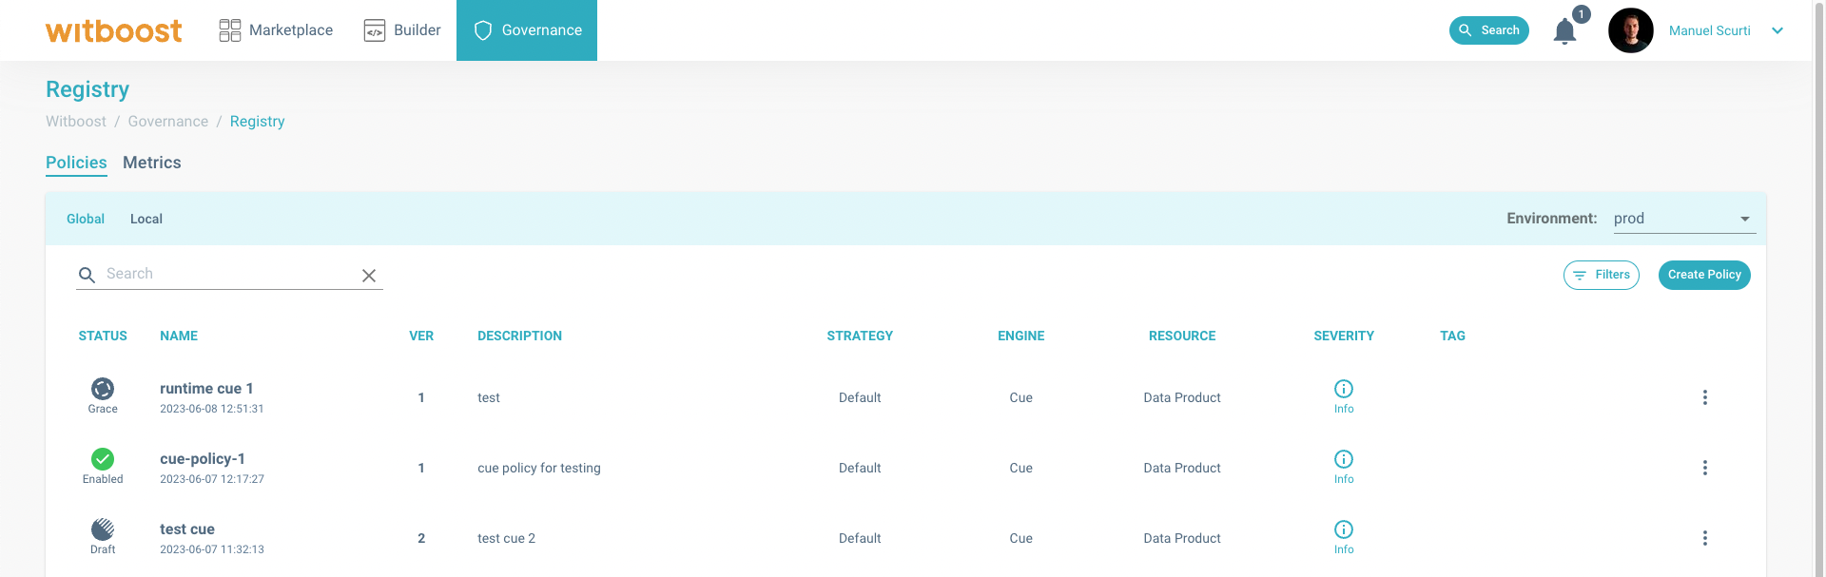Click the witboost logo
Viewport: 1826px width, 577px height.
pos(114,30)
